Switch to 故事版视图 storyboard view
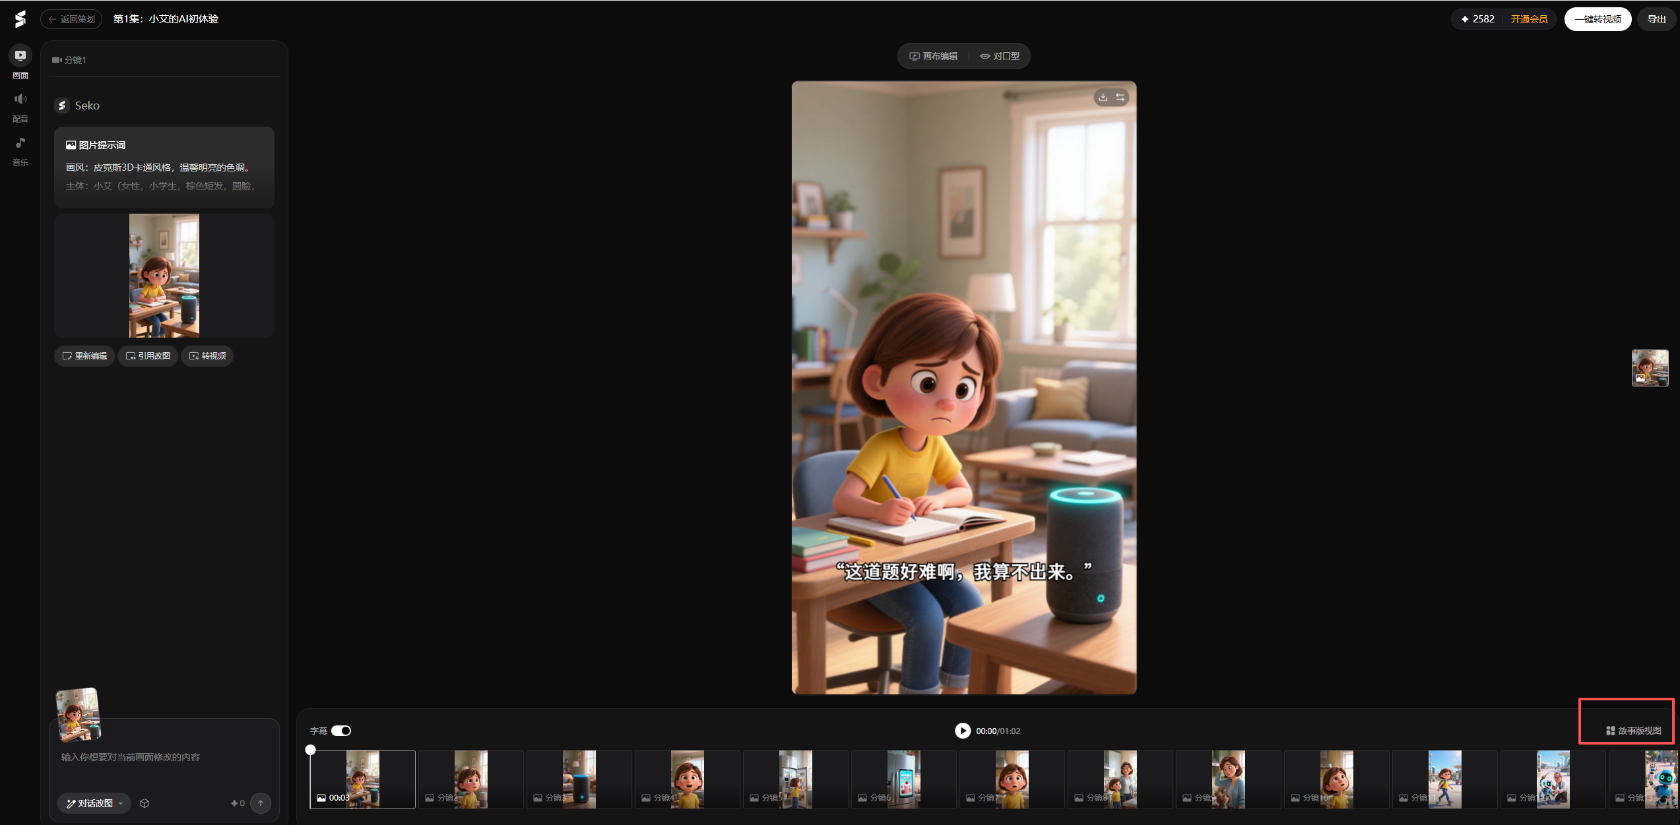The image size is (1680, 825). [1633, 731]
